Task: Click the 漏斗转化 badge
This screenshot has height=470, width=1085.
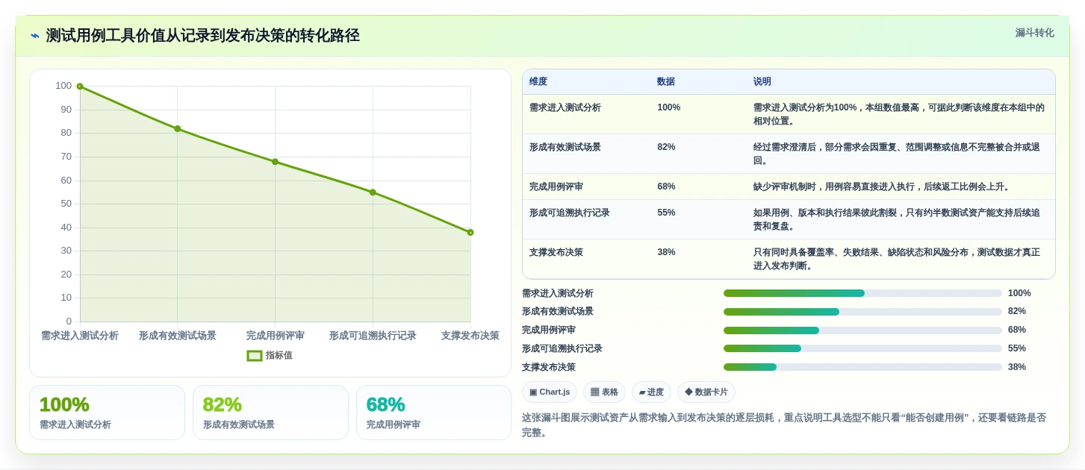Action: coord(1034,33)
